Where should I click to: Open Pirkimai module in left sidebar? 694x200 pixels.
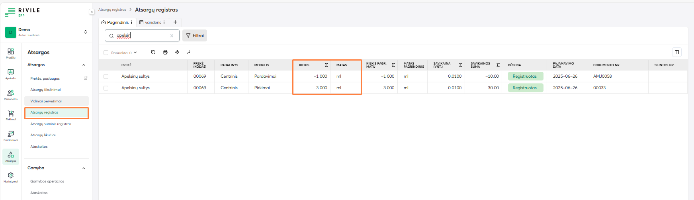(x=11, y=115)
